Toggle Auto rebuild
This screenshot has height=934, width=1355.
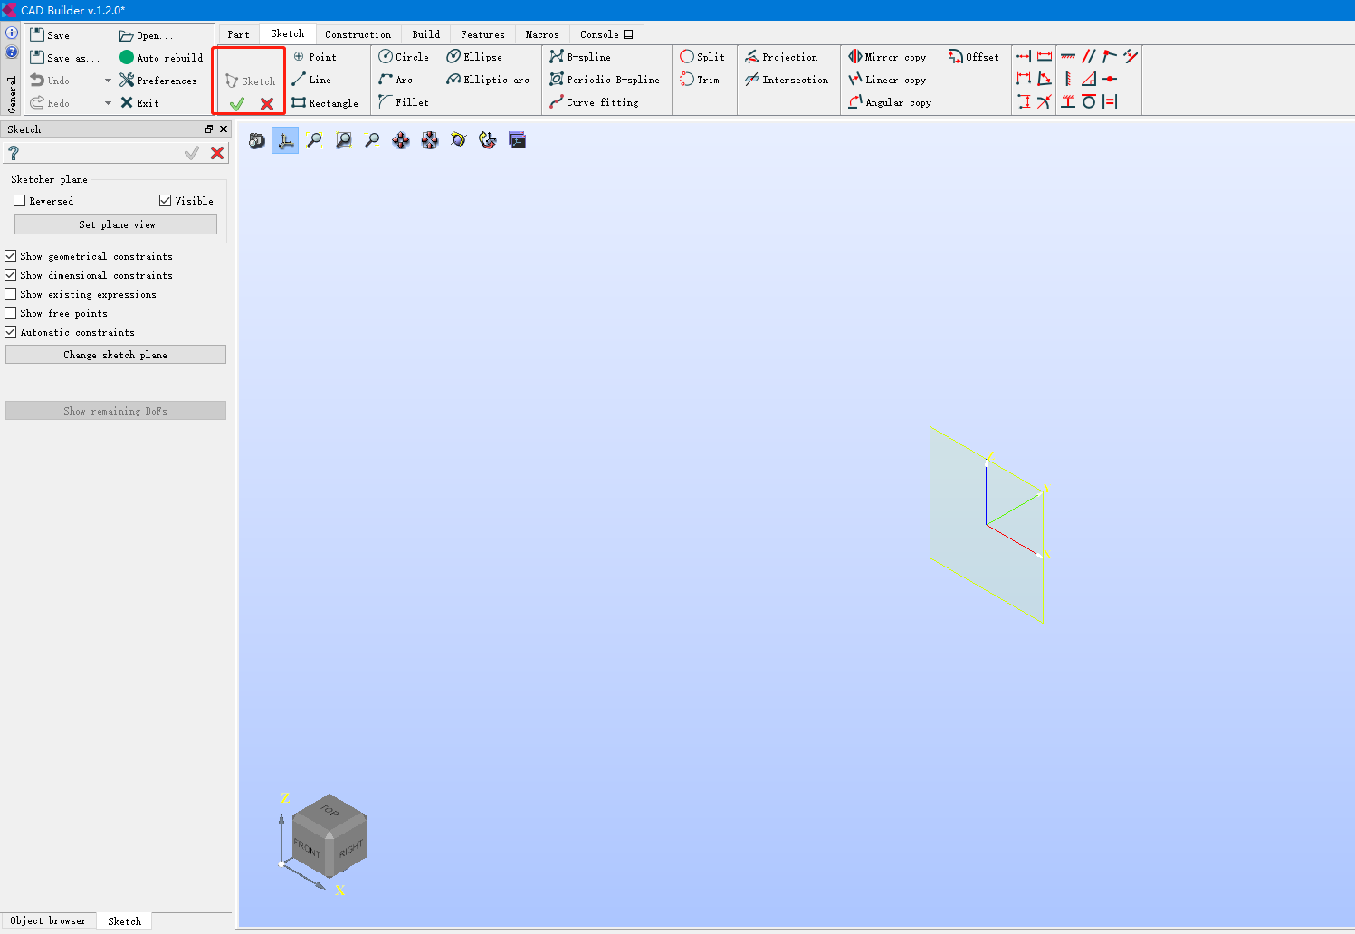click(161, 58)
